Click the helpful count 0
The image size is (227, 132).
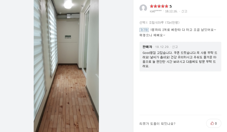pos(216,124)
